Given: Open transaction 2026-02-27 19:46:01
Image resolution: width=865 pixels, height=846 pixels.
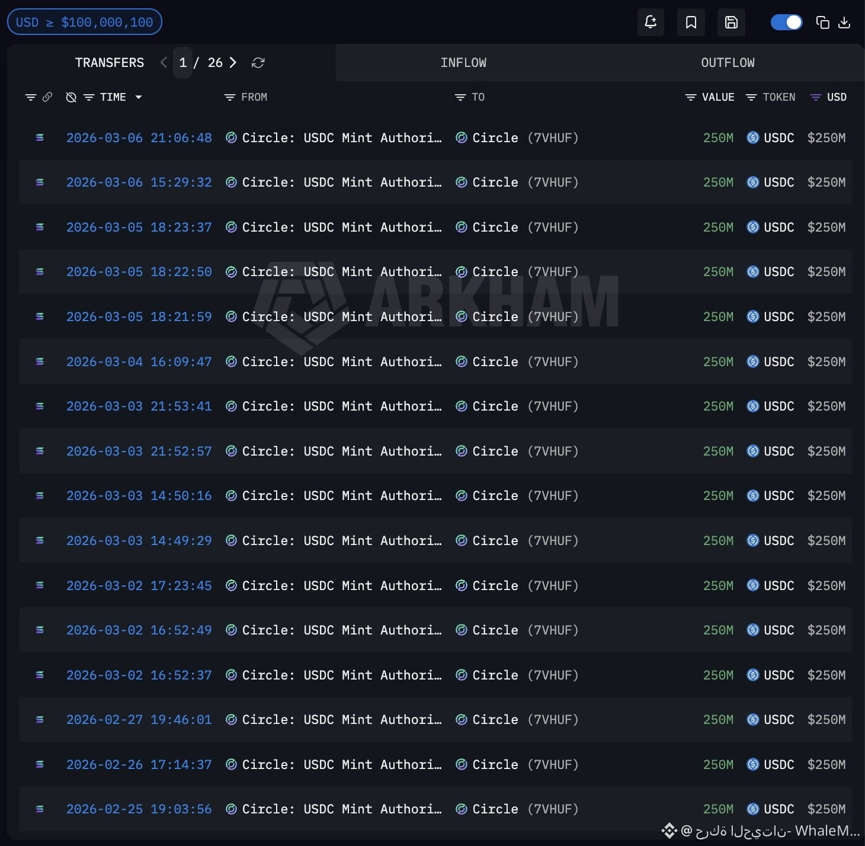Looking at the screenshot, I should (x=139, y=719).
